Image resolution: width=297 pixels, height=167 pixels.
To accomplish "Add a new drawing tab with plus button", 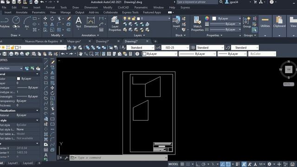I will (155, 41).
